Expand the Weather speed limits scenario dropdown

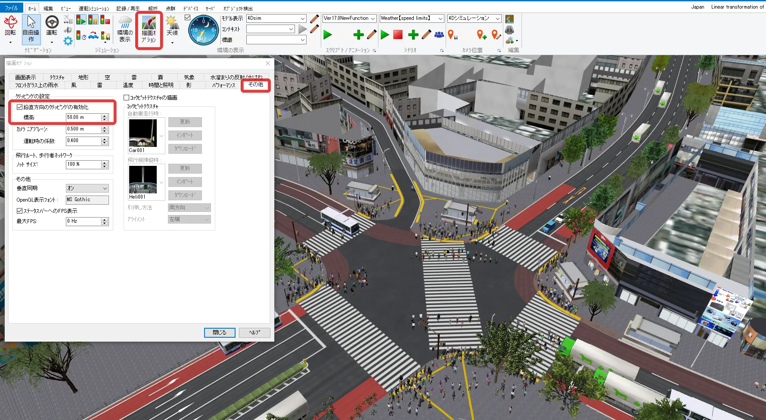click(x=440, y=19)
